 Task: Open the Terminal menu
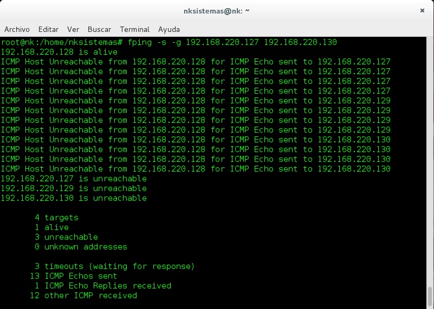point(135,29)
